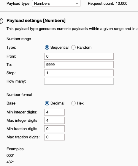Click the From number field
The image size is (138, 166).
coord(79,56)
